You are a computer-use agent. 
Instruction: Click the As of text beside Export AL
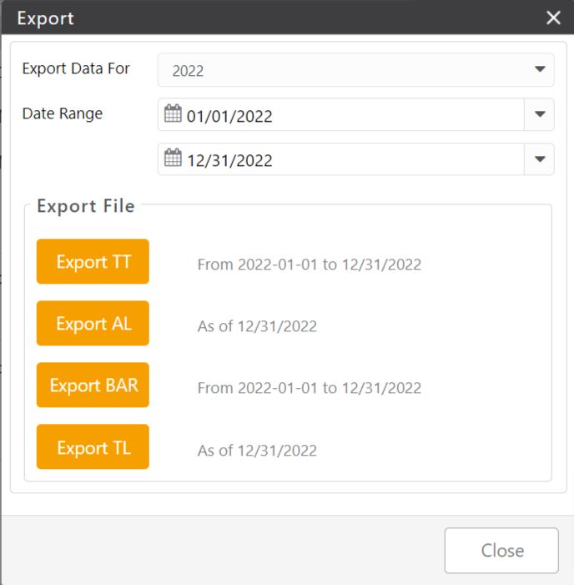click(x=257, y=326)
